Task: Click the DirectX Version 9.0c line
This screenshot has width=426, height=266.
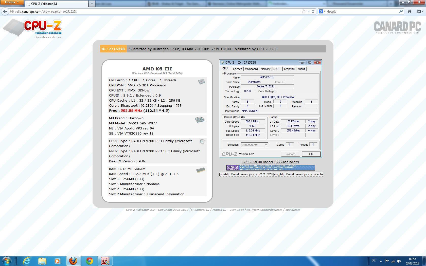Action: tap(128, 161)
